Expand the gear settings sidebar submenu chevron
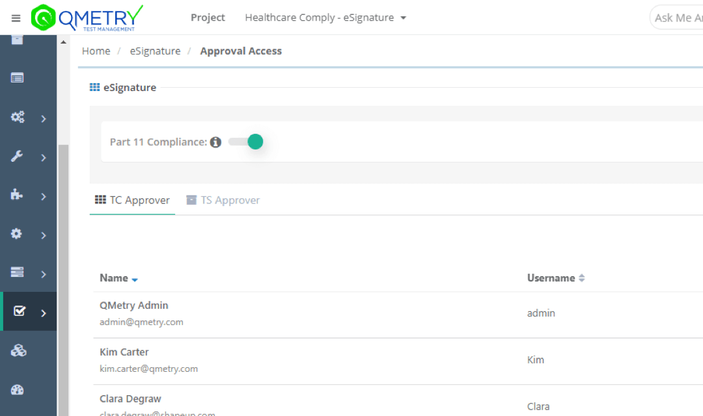 tap(44, 235)
